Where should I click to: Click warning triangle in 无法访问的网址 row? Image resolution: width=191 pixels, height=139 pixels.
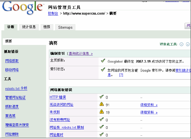point(102,104)
